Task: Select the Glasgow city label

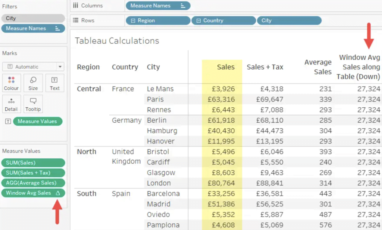Action: click(161, 173)
